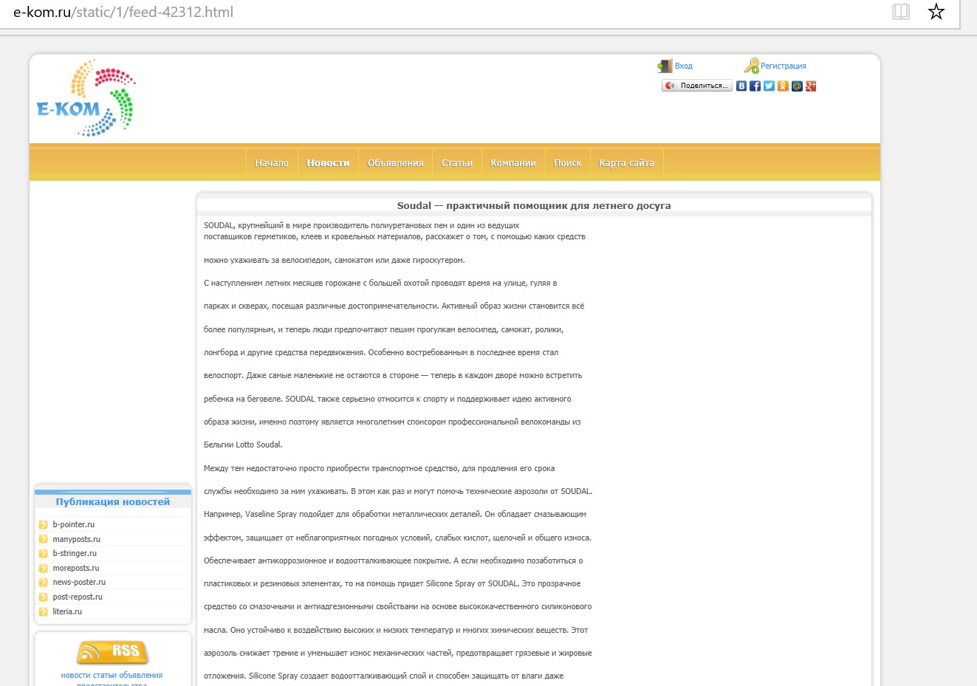This screenshot has height=686, width=977.
Task: Click arrow bullet beside news-poster.ru
Action: pos(43,583)
